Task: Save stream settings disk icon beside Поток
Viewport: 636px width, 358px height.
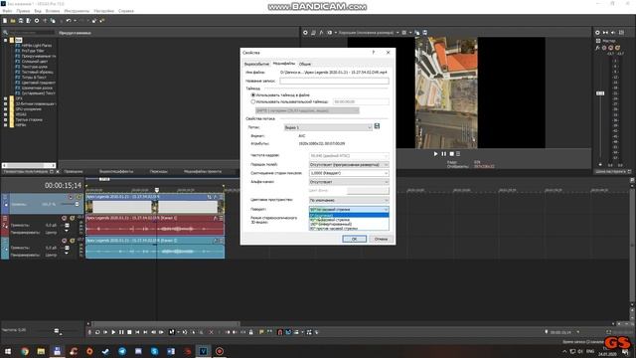Action: tap(377, 126)
